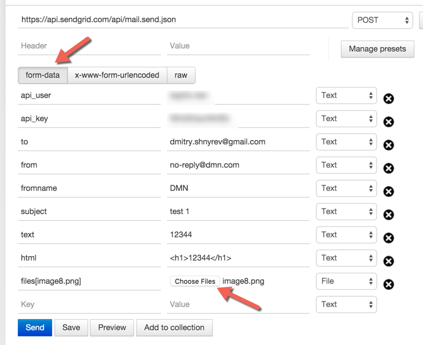Switch to the raw body tab
The height and width of the screenshot is (345, 423).
coord(181,75)
